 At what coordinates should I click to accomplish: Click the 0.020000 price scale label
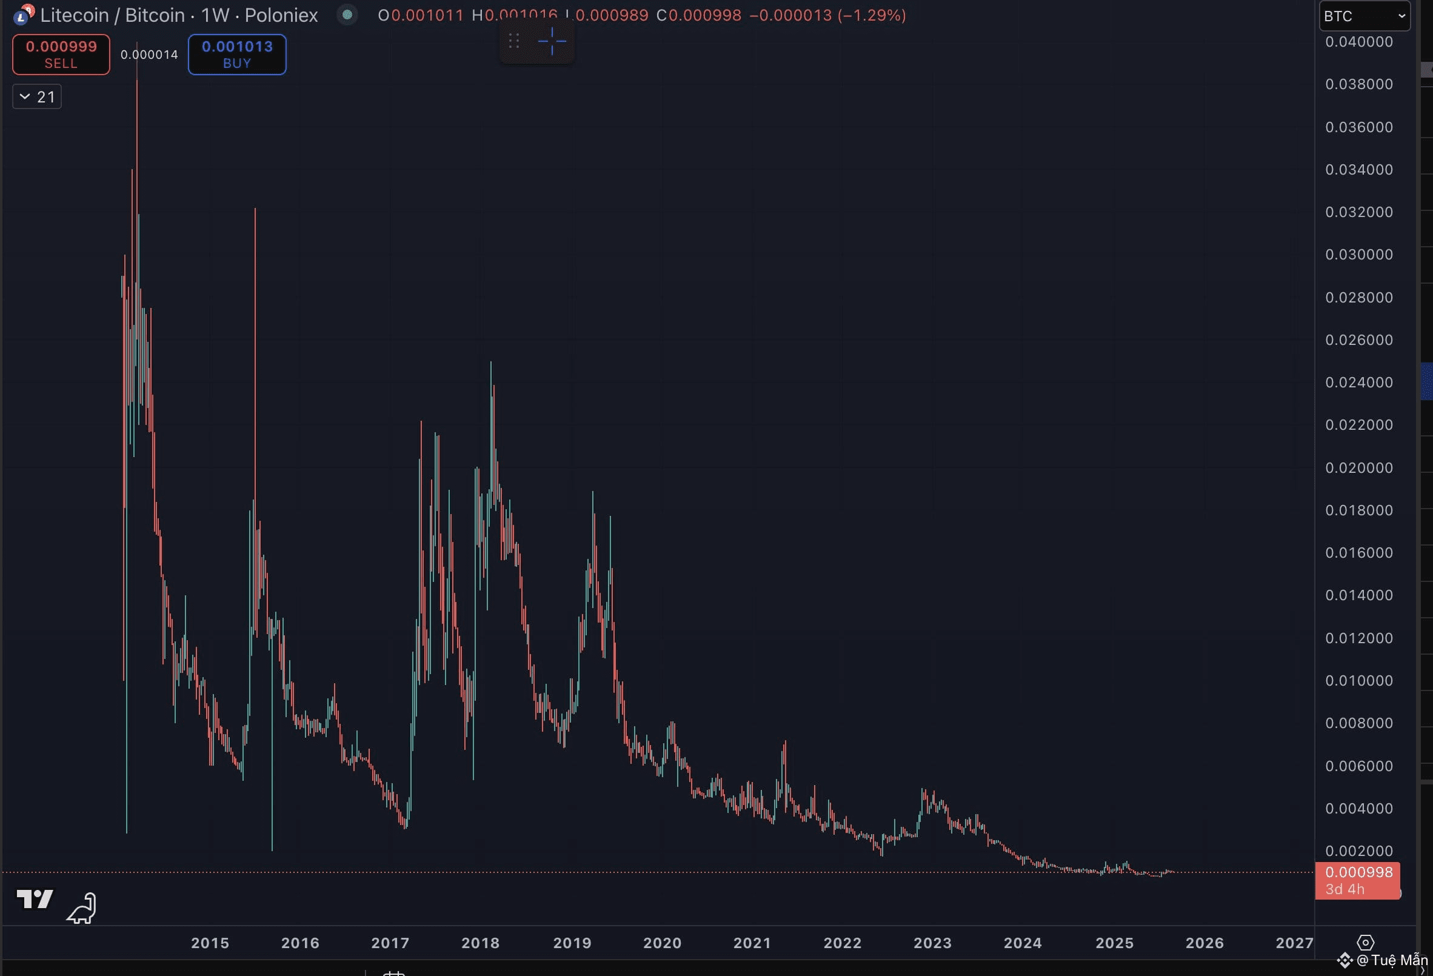pos(1359,468)
